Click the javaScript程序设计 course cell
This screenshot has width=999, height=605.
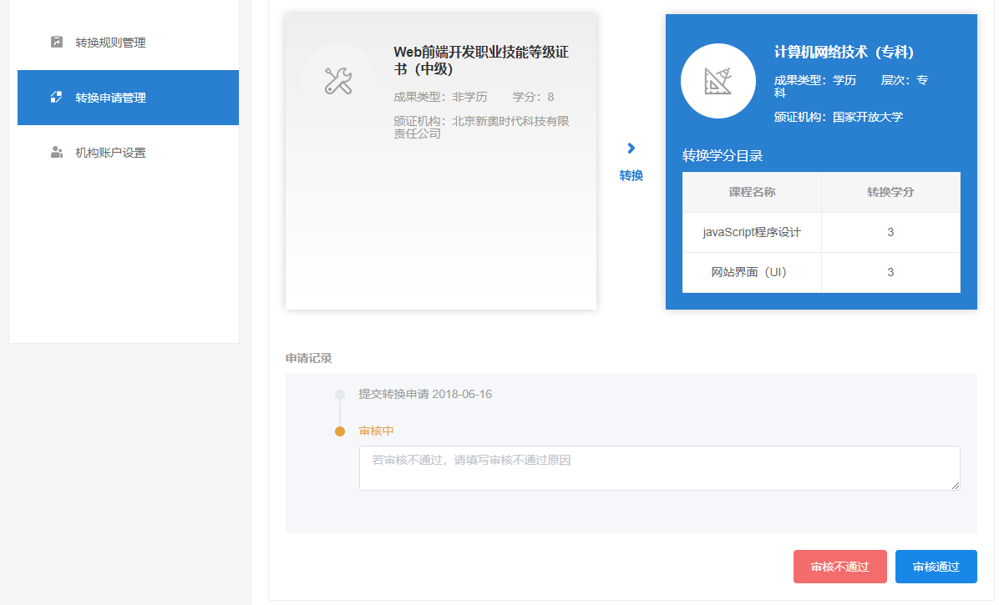pyautogui.click(x=752, y=232)
